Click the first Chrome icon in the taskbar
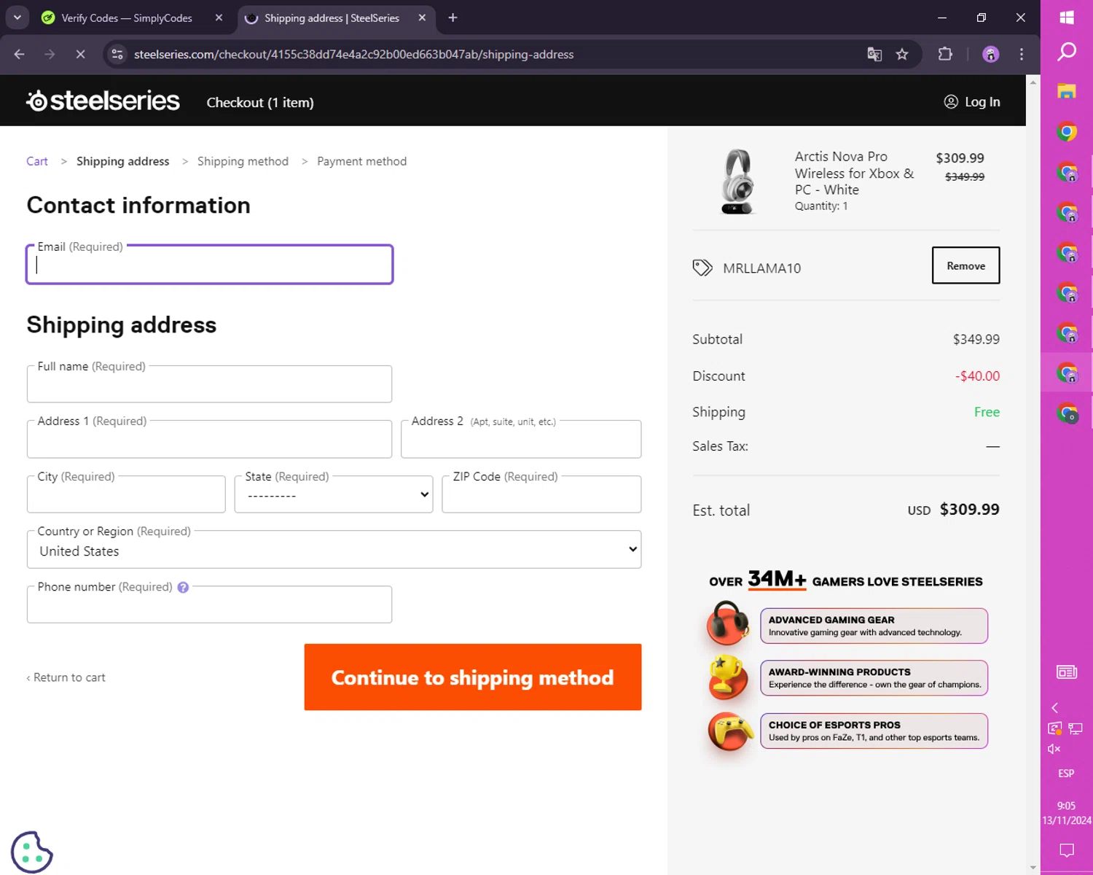 [x=1067, y=132]
